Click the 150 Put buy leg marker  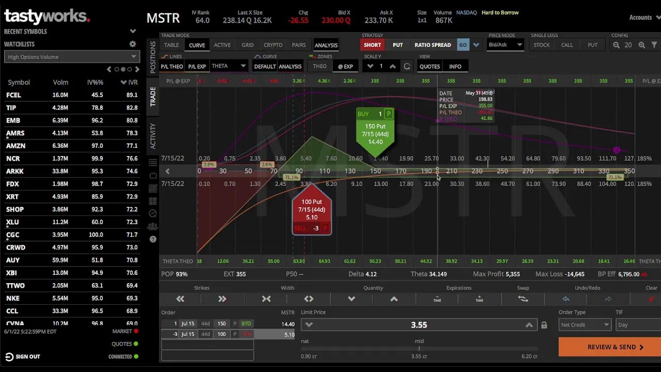pos(375,132)
